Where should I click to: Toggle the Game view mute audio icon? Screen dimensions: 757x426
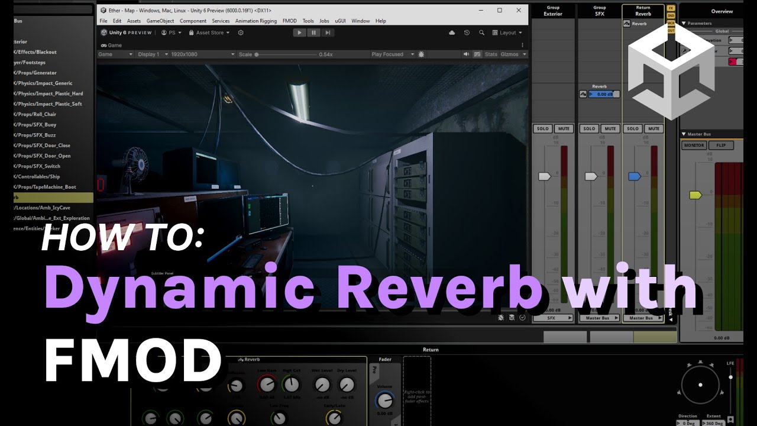coord(466,54)
